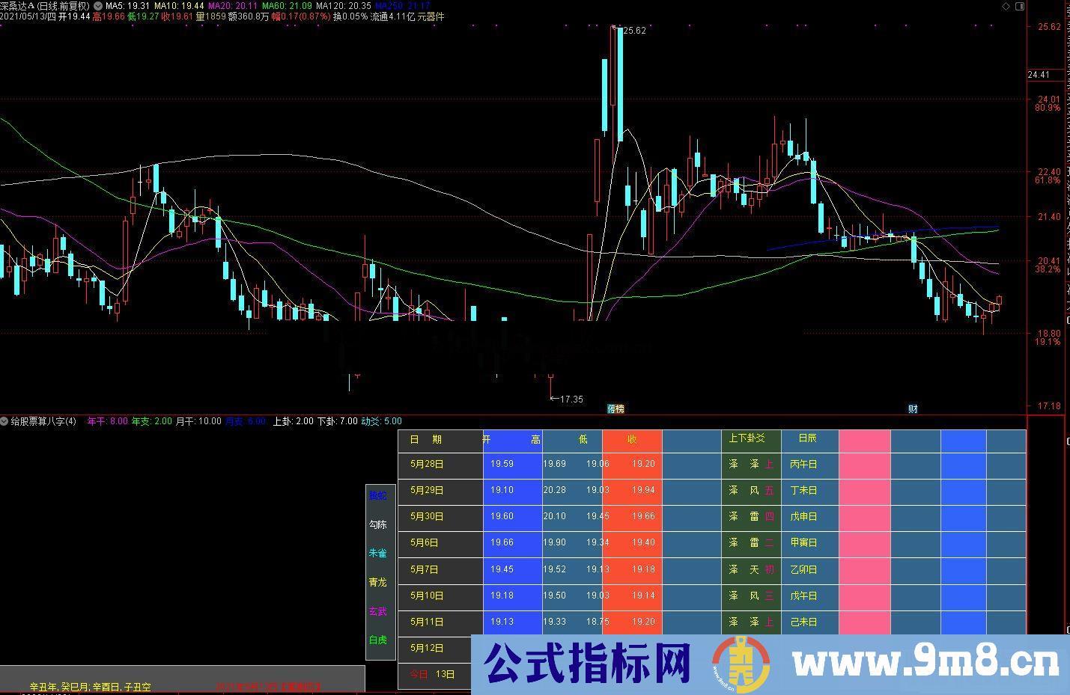This screenshot has height=695, width=1070.
Task: Click the window layout icon at top right
Action: click(1020, 6)
